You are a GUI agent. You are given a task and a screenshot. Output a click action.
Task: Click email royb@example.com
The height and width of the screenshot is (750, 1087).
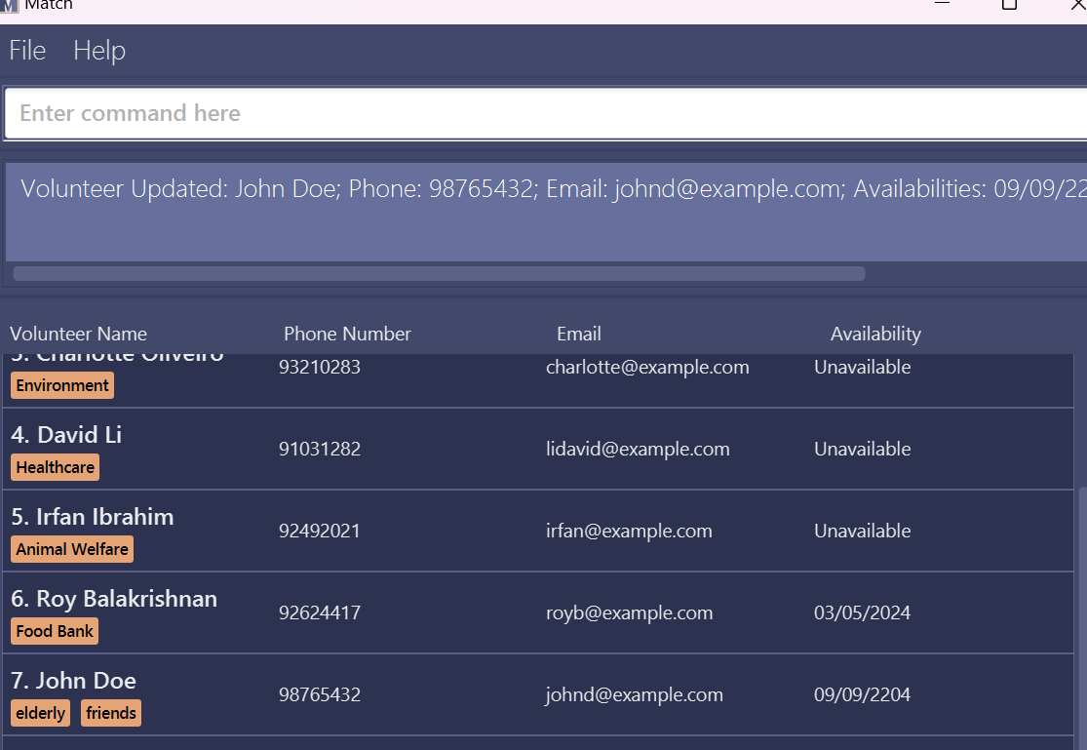pos(630,612)
